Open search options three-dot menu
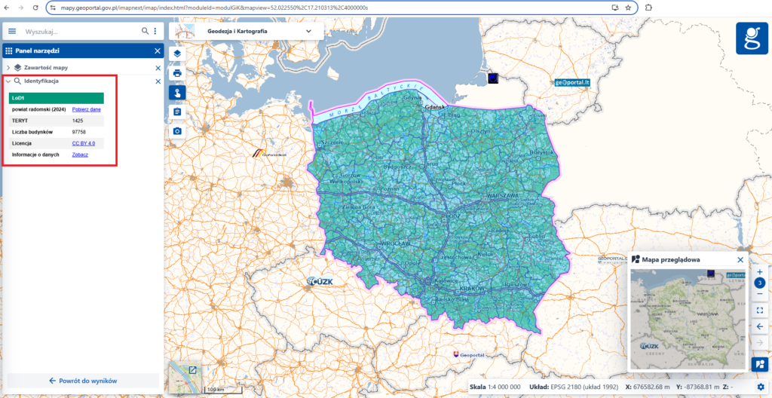 click(x=155, y=31)
